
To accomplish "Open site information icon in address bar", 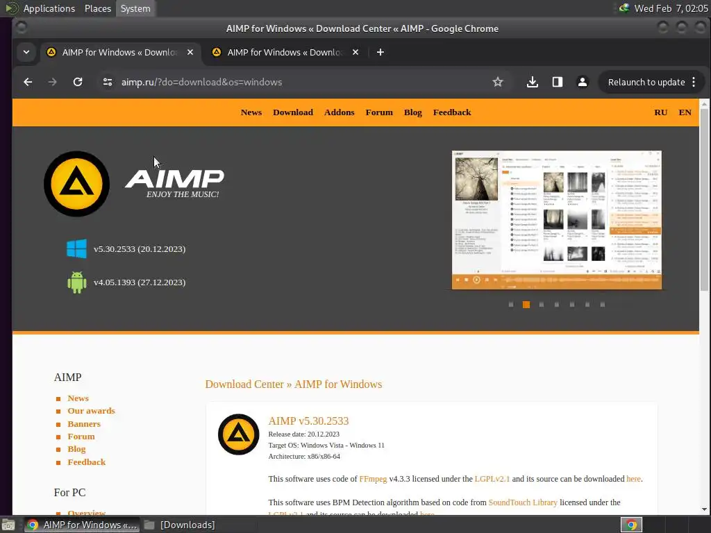I will (x=108, y=82).
